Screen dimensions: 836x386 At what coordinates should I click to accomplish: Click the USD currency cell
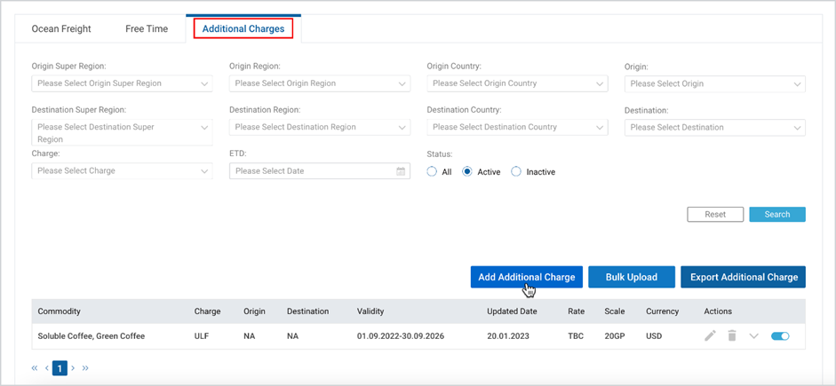pyautogui.click(x=654, y=336)
